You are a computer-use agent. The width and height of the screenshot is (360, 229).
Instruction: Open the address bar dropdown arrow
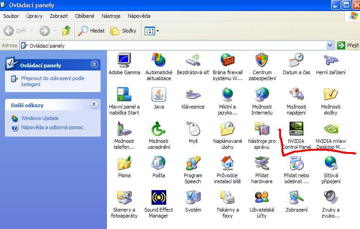(x=330, y=45)
